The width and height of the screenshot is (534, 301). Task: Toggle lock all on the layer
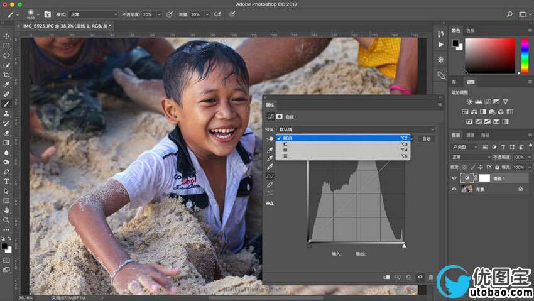pos(497,167)
